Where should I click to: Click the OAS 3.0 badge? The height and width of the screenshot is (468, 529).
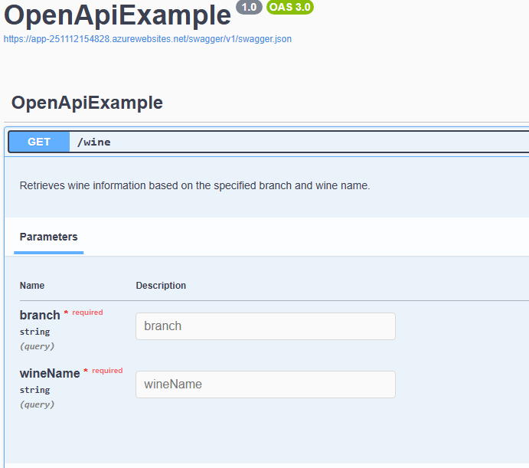click(290, 7)
